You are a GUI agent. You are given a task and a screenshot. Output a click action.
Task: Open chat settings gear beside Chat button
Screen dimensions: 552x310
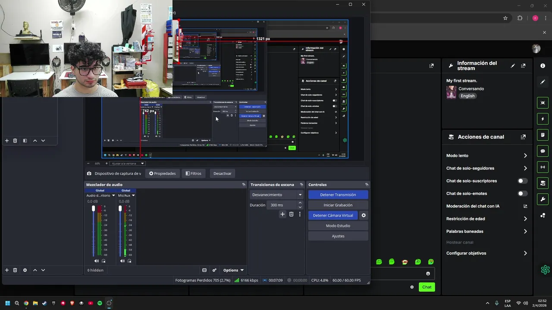tap(412, 287)
